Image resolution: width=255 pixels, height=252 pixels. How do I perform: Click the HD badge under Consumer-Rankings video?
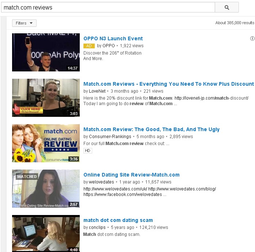(88, 151)
